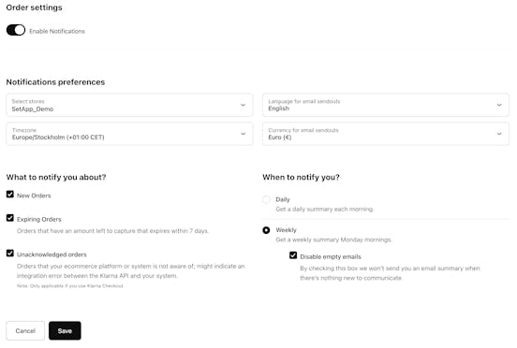
Task: Untick the Disable empty emails checkbox
Action: click(x=293, y=255)
